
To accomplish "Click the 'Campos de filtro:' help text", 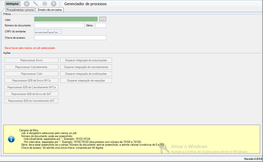I will 29,130.
